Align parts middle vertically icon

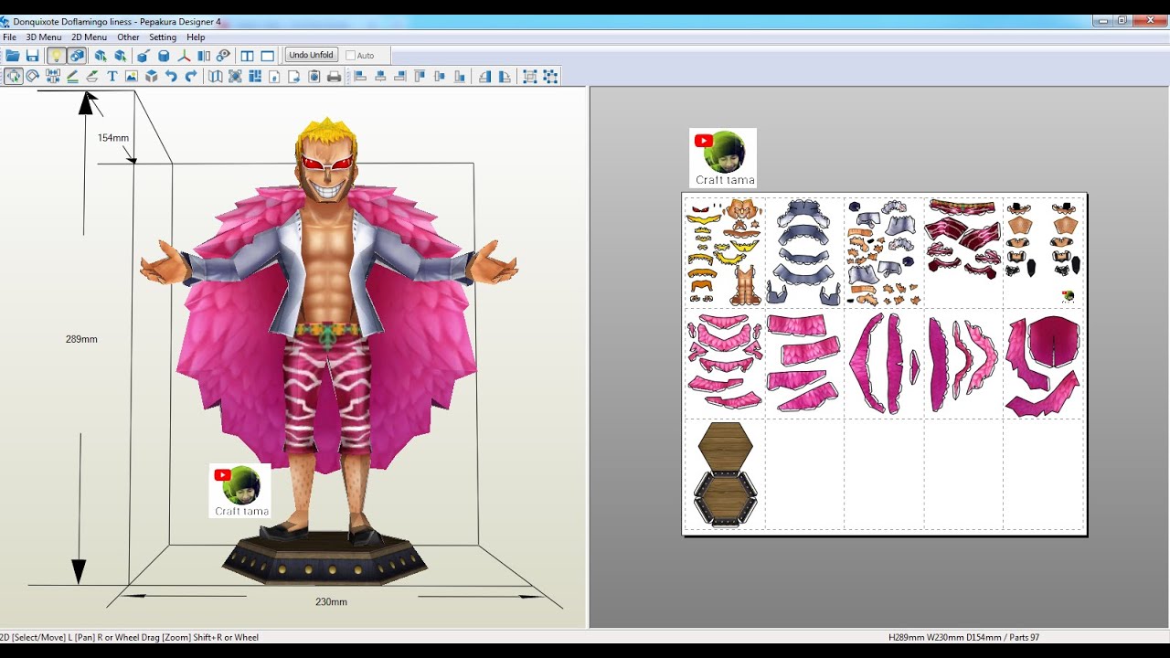pos(440,77)
